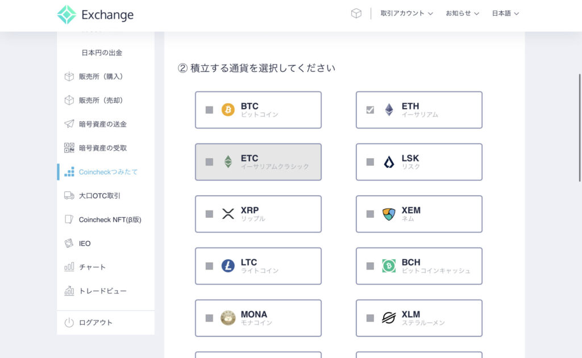This screenshot has width=582, height=358.
Task: Check the ETC checkbox
Action: [x=209, y=162]
